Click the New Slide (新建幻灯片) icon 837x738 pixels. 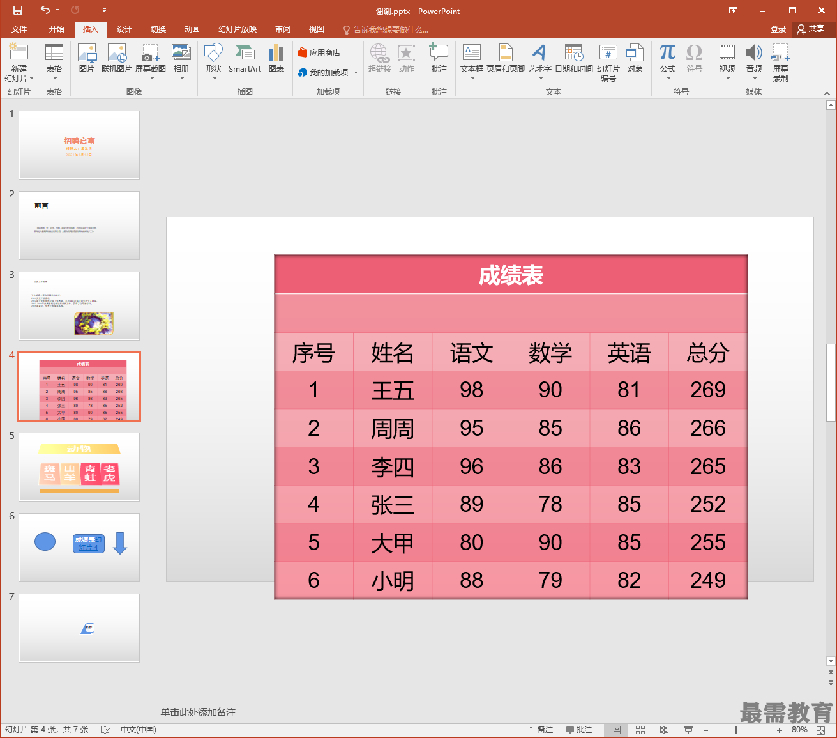19,53
